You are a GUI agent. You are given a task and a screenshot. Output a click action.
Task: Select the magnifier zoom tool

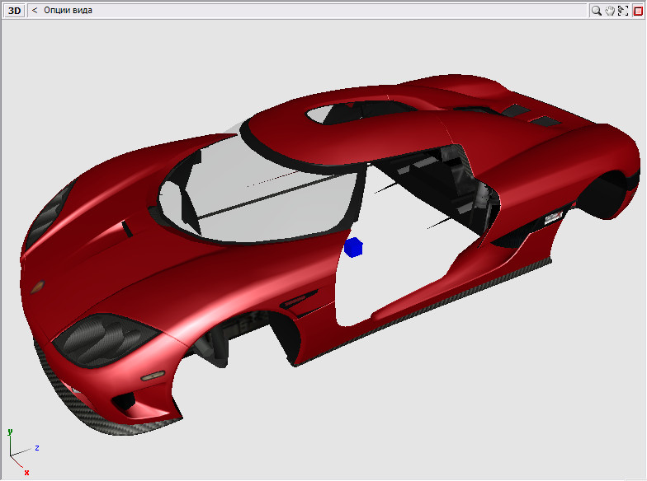click(596, 11)
